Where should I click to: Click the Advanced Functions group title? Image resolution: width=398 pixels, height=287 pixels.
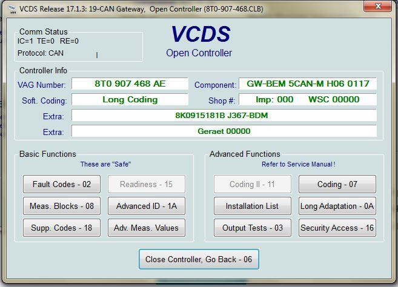(245, 154)
